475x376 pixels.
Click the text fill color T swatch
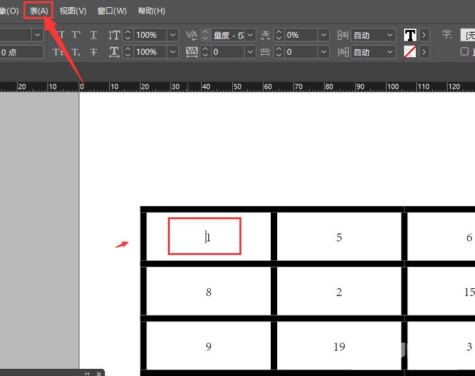coord(410,35)
